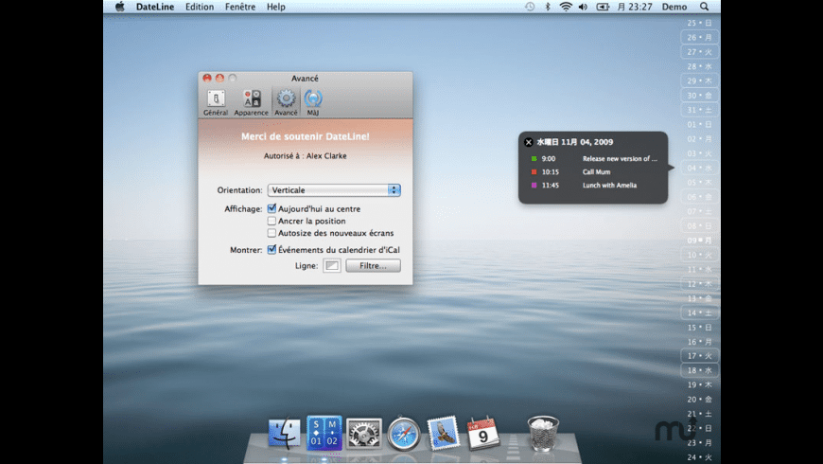Pick the Ligne color swatch
This screenshot has height=464, width=823.
[x=331, y=266]
